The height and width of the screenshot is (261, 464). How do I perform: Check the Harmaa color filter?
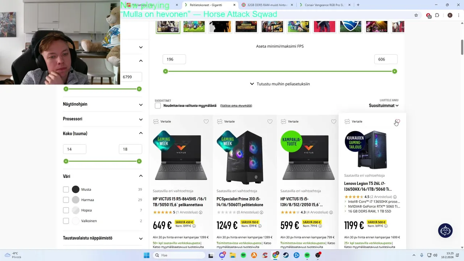pos(66,200)
